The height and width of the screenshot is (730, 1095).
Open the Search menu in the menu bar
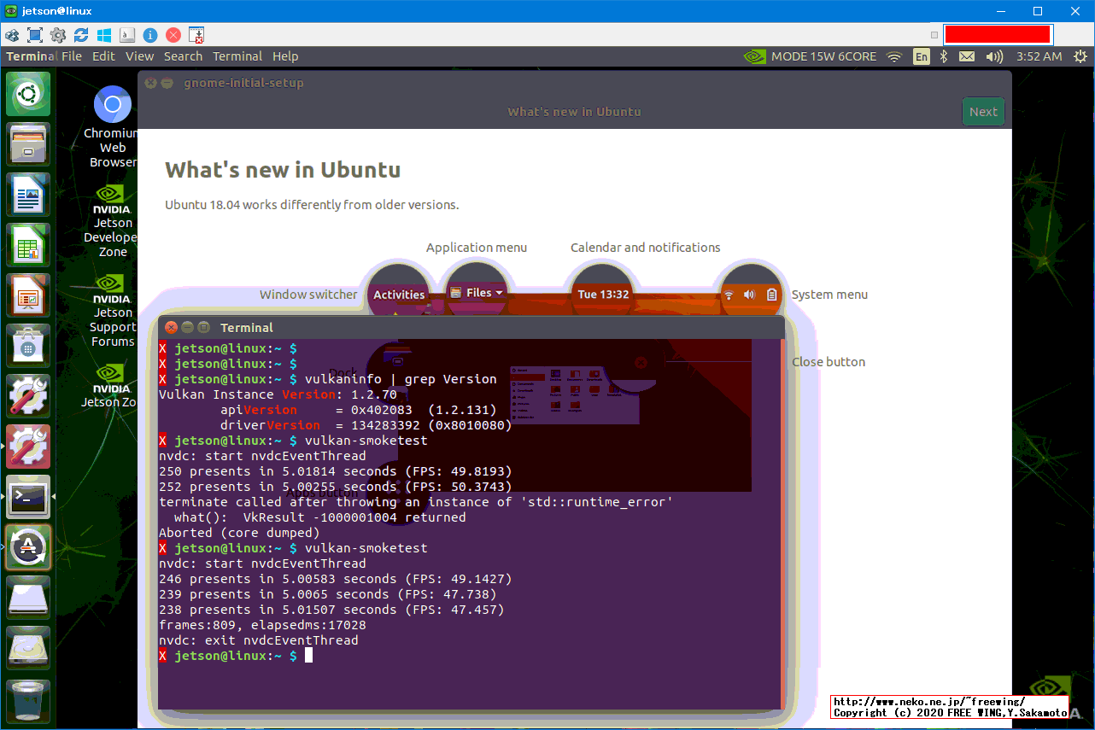tap(183, 56)
